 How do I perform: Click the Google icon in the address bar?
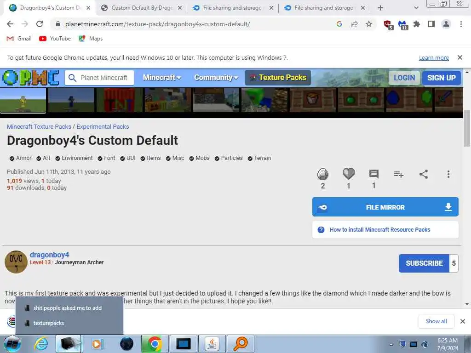[339, 24]
